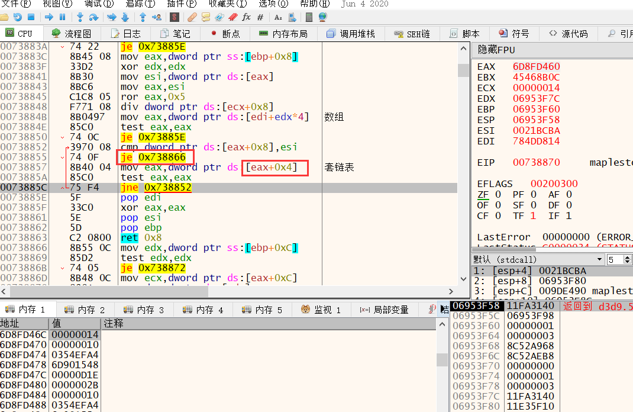
Task: Click the disassembly vertical scrollbar thumb
Action: 464,70
